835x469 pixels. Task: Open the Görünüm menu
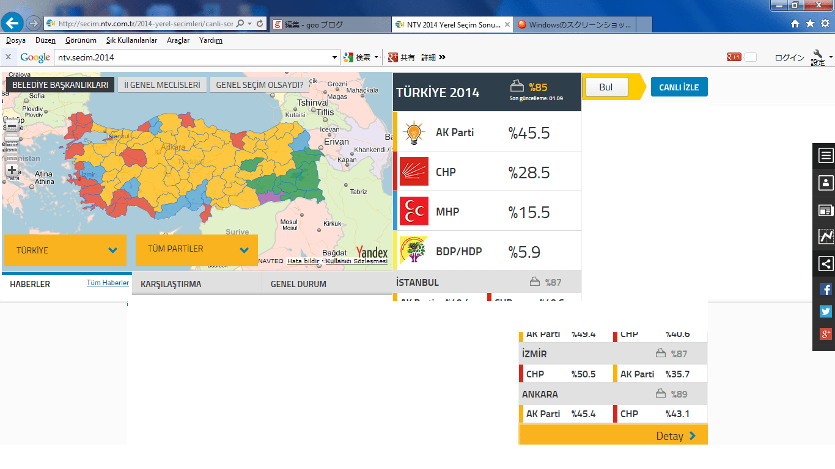(x=81, y=40)
